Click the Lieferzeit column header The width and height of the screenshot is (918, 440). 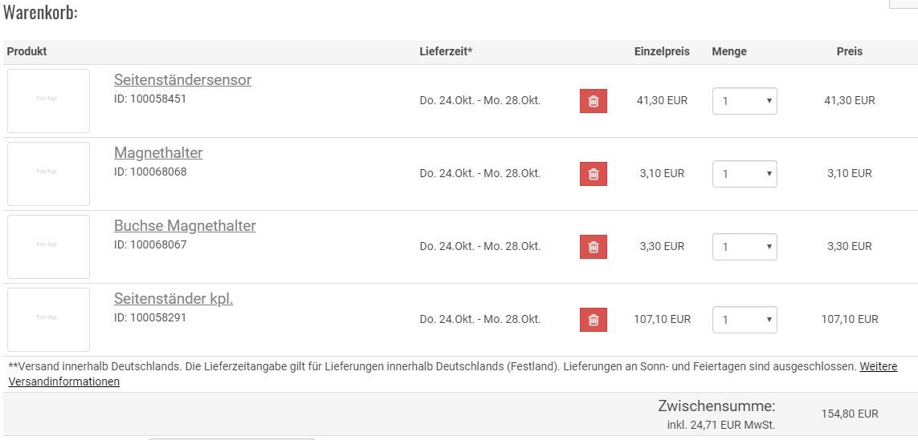point(446,51)
